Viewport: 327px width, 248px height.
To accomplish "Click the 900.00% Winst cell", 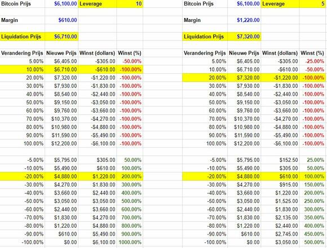I will pos(130,234).
